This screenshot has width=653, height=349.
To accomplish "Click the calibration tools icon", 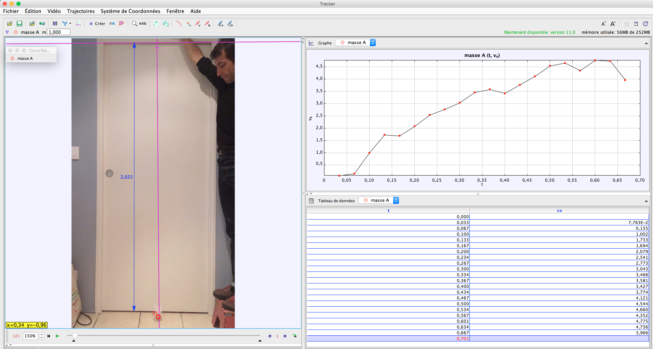I will click(66, 24).
